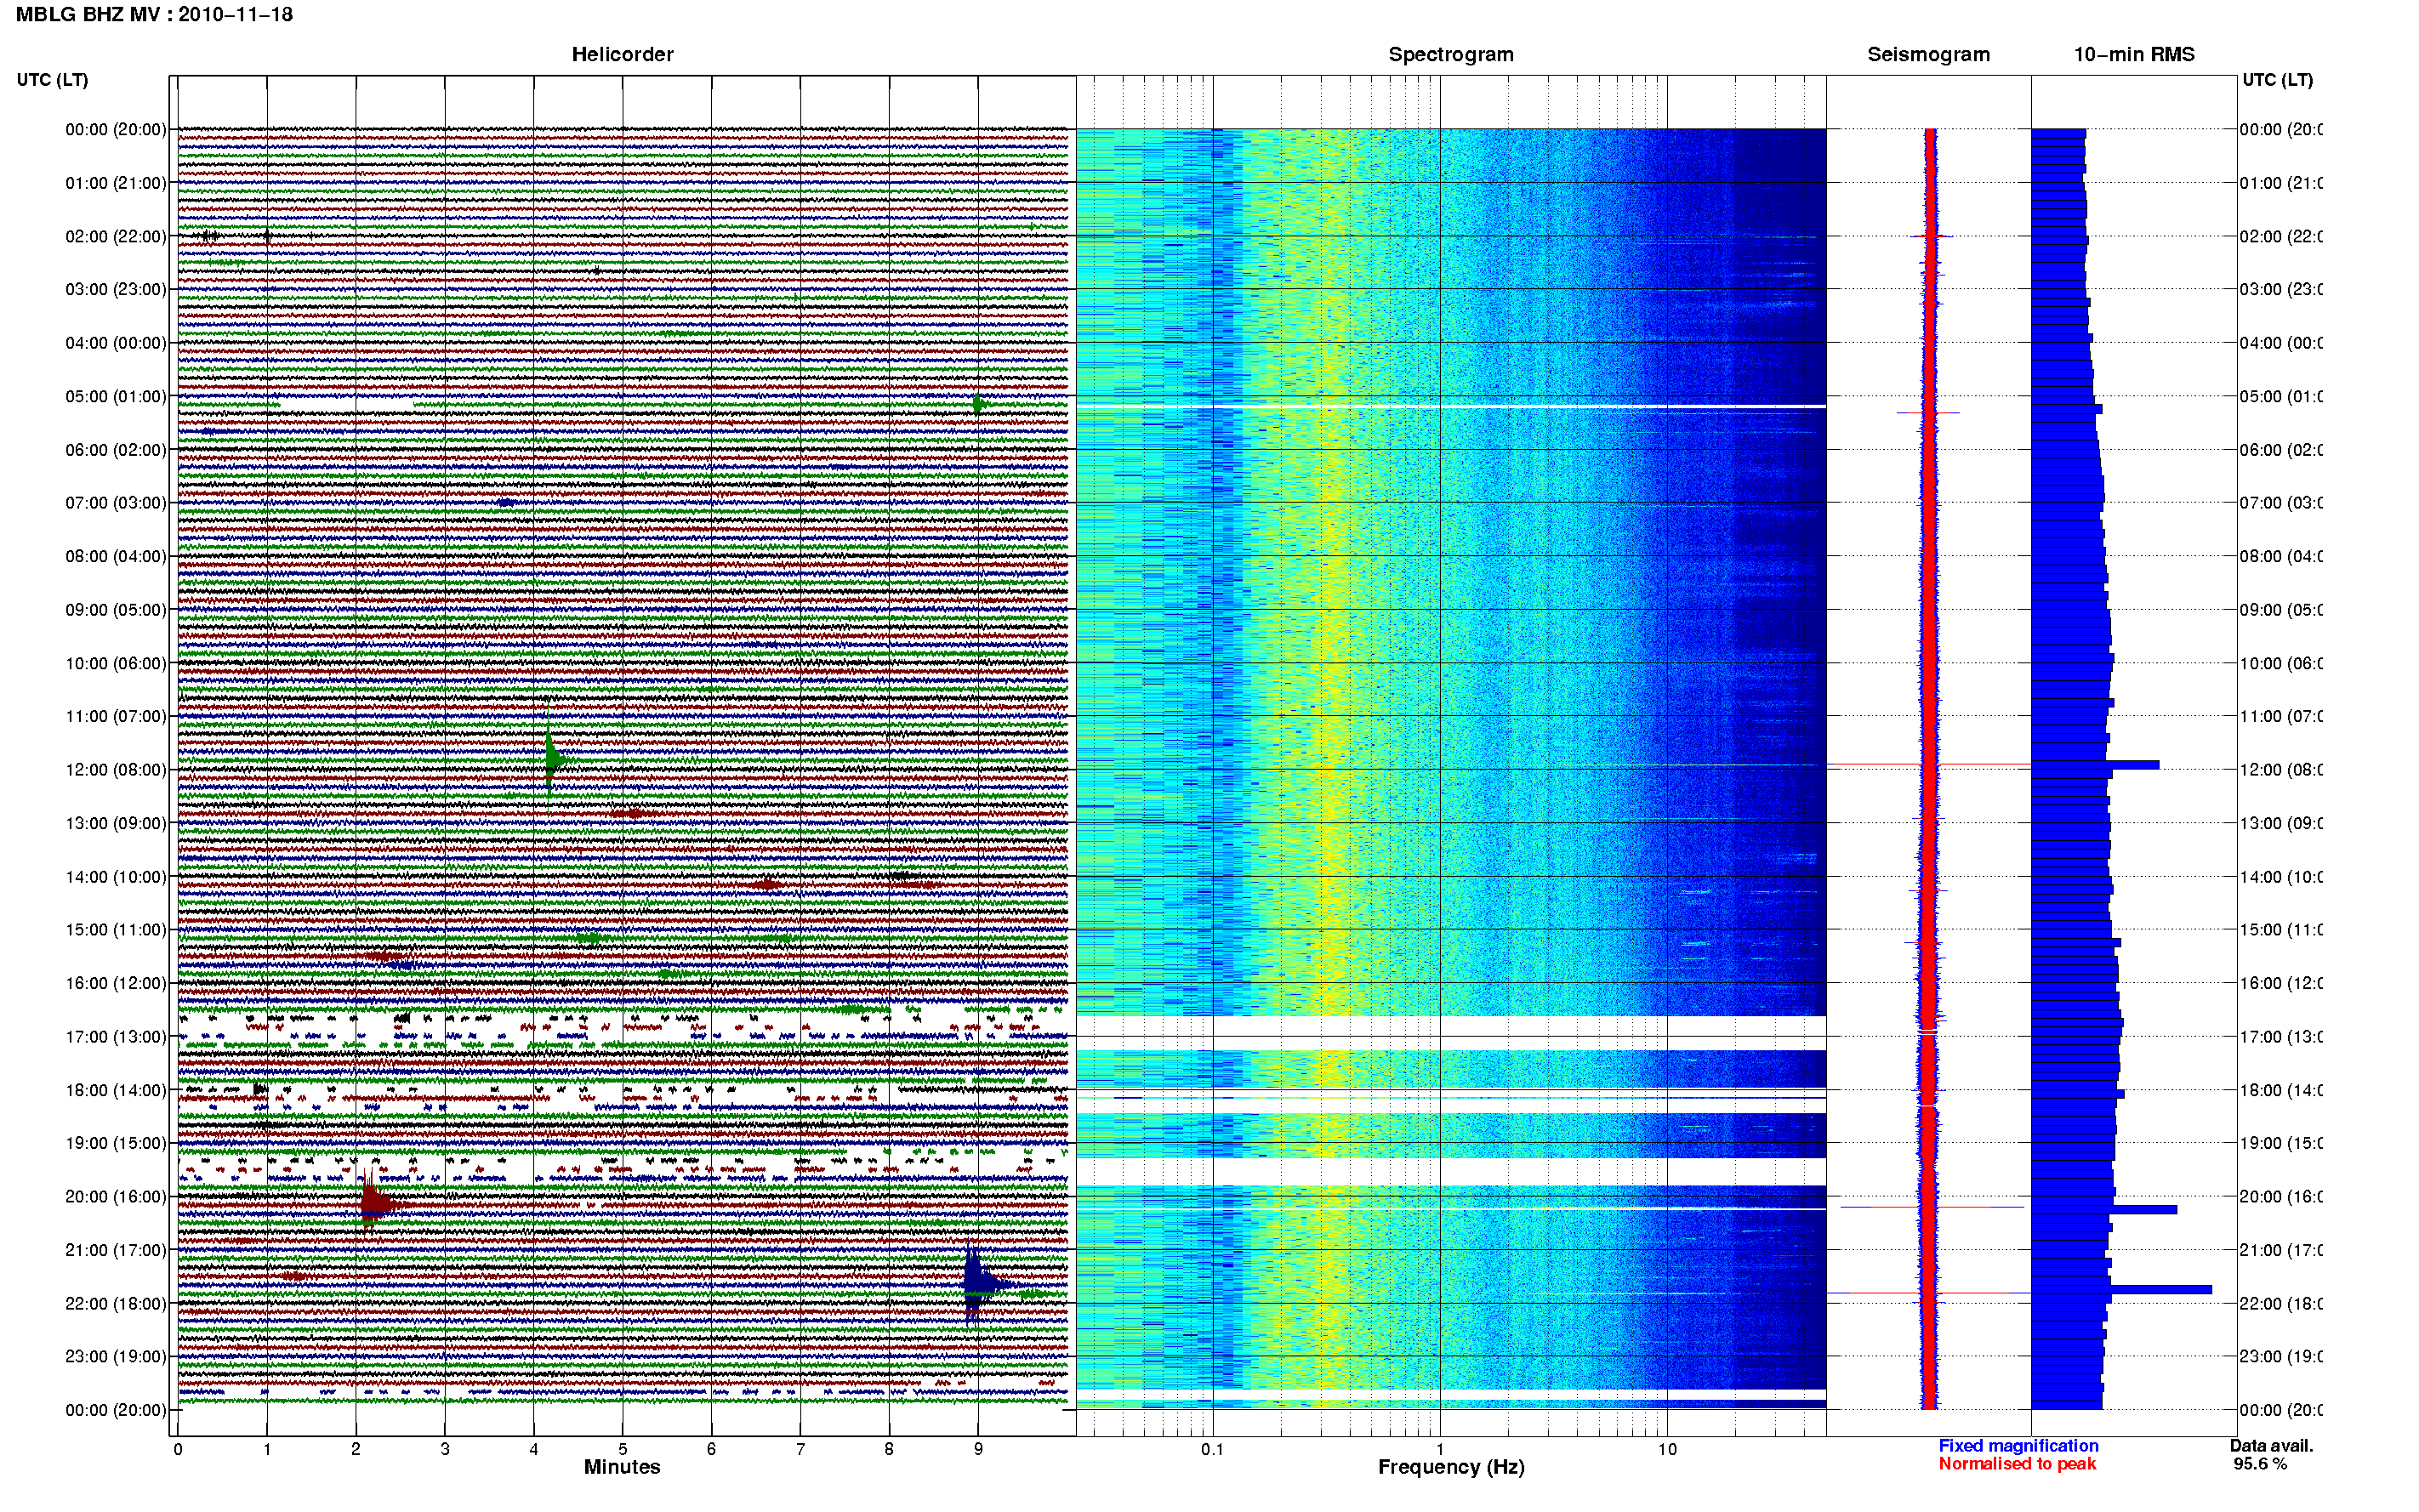Click the red "Normalised to peak" legend text
Screen dimensions: 2419x1512
click(x=2017, y=1464)
